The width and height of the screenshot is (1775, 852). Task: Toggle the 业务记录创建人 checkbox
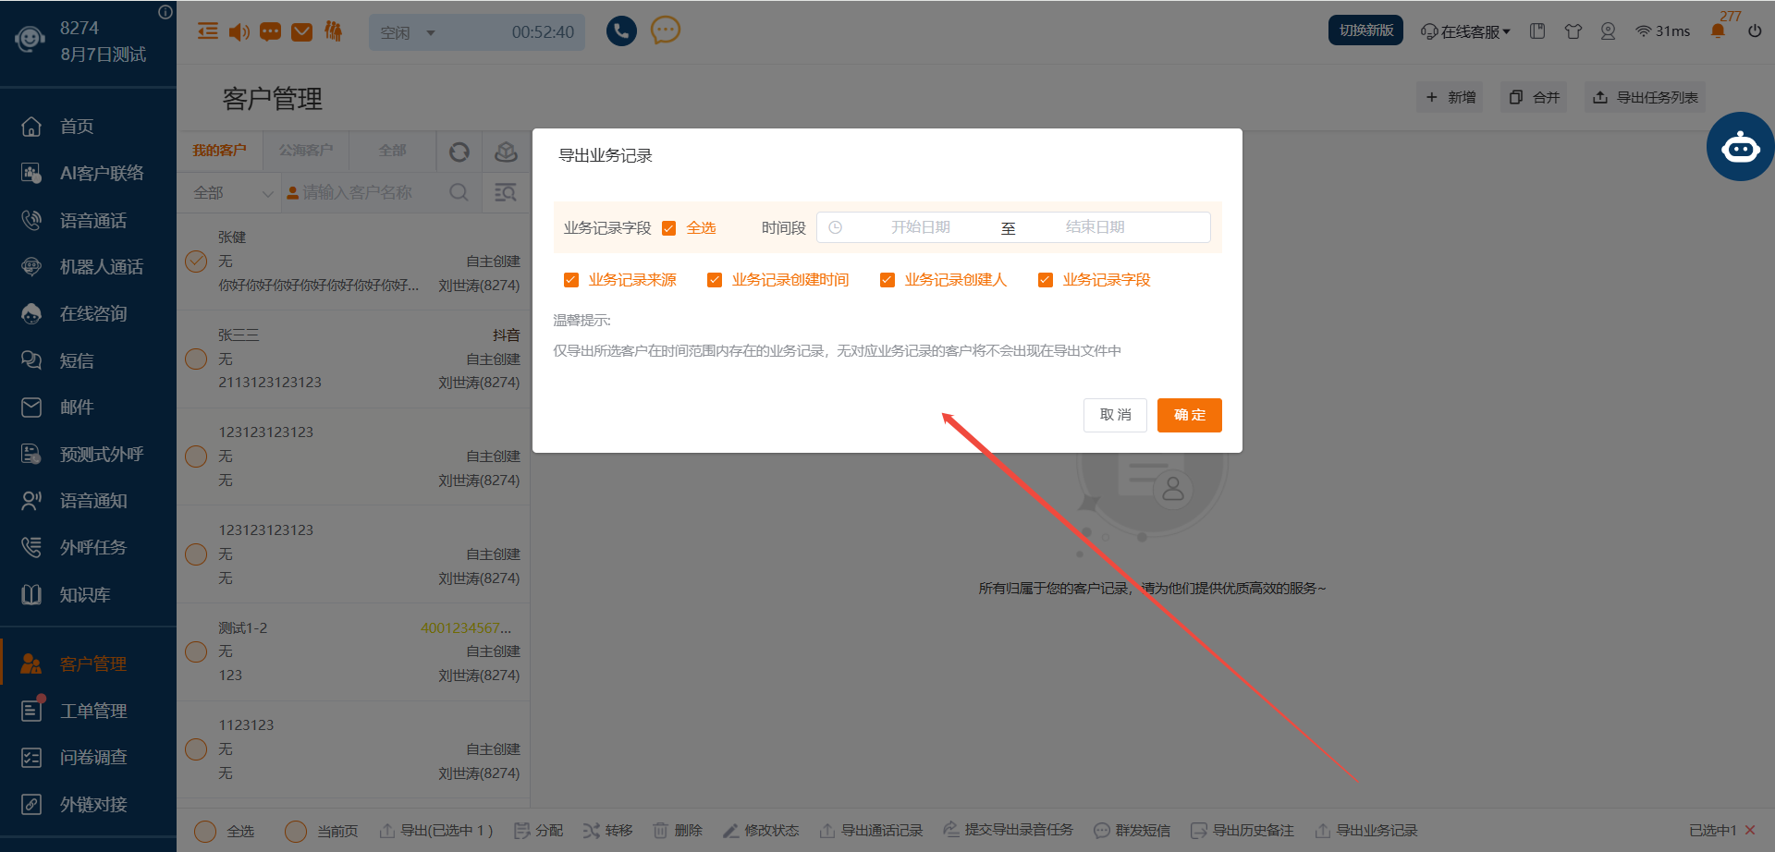click(x=887, y=280)
